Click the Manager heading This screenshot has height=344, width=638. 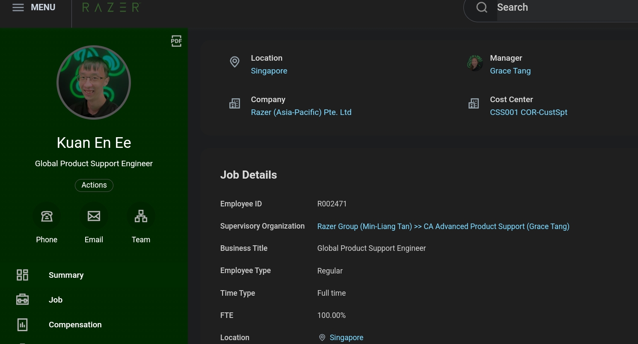(506, 58)
